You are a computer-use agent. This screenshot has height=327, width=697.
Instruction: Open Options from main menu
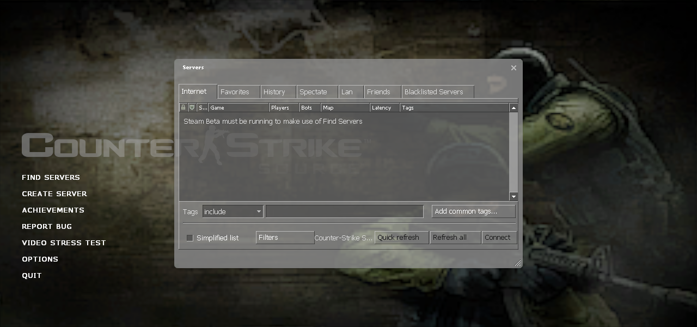[x=40, y=259]
